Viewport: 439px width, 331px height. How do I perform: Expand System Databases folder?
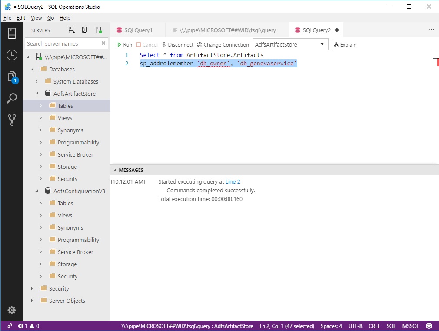37,81
